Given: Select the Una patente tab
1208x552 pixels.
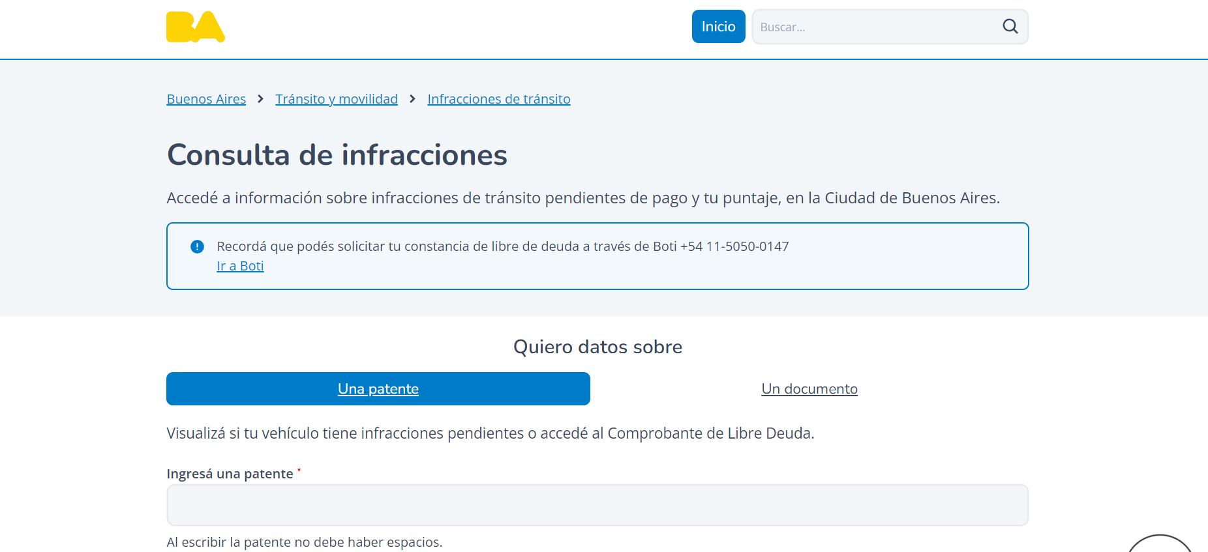Looking at the screenshot, I should (x=378, y=388).
